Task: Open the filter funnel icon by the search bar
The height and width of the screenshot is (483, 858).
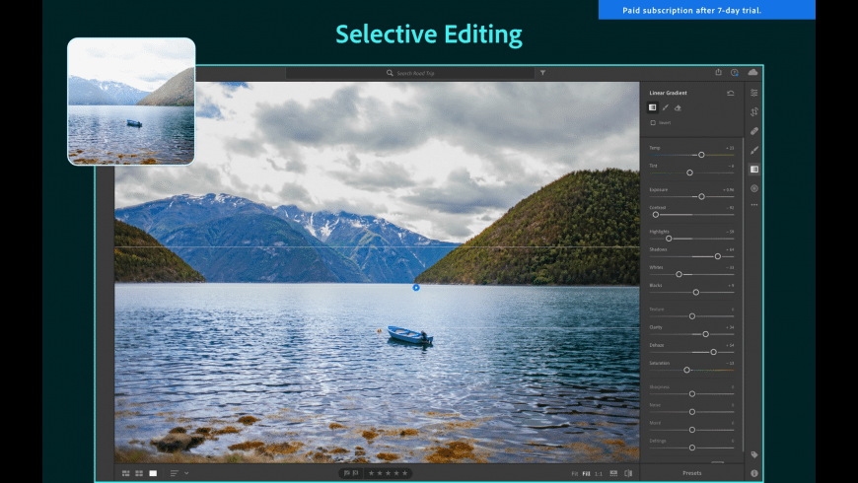Action: 542,73
